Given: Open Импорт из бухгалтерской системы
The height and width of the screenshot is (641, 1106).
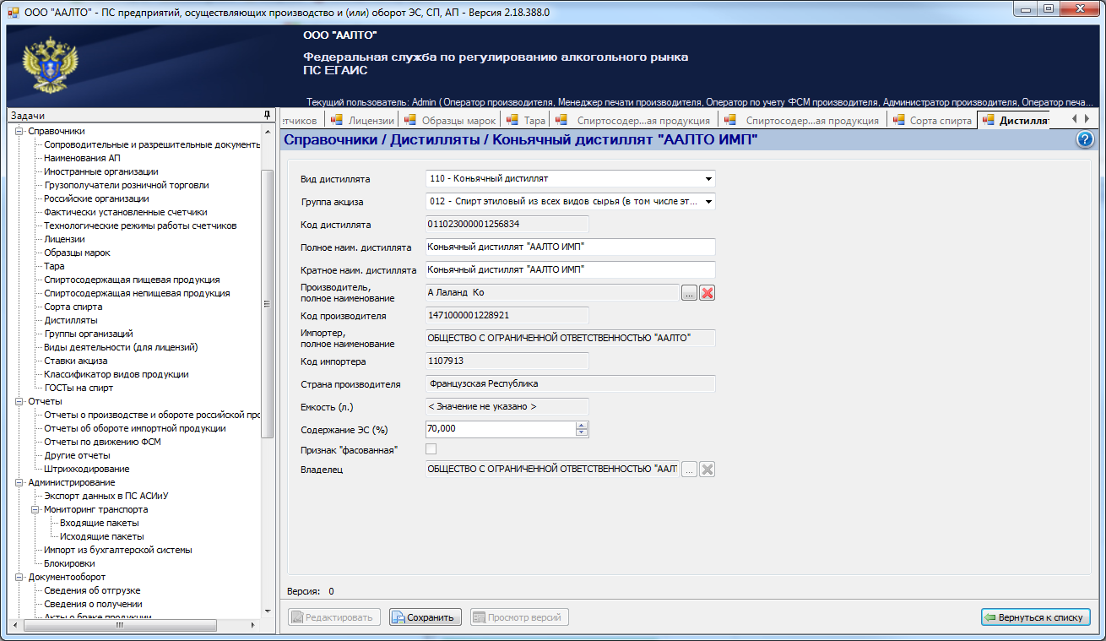Looking at the screenshot, I should (x=118, y=550).
